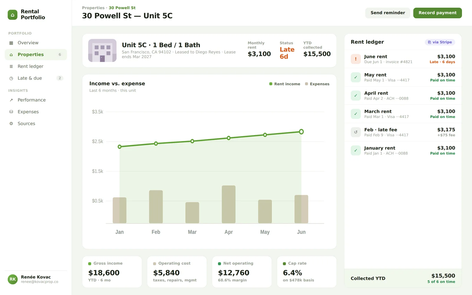The width and height of the screenshot is (472, 295).
Task: Click the 'March rent' ledger title
Action: coord(378,112)
